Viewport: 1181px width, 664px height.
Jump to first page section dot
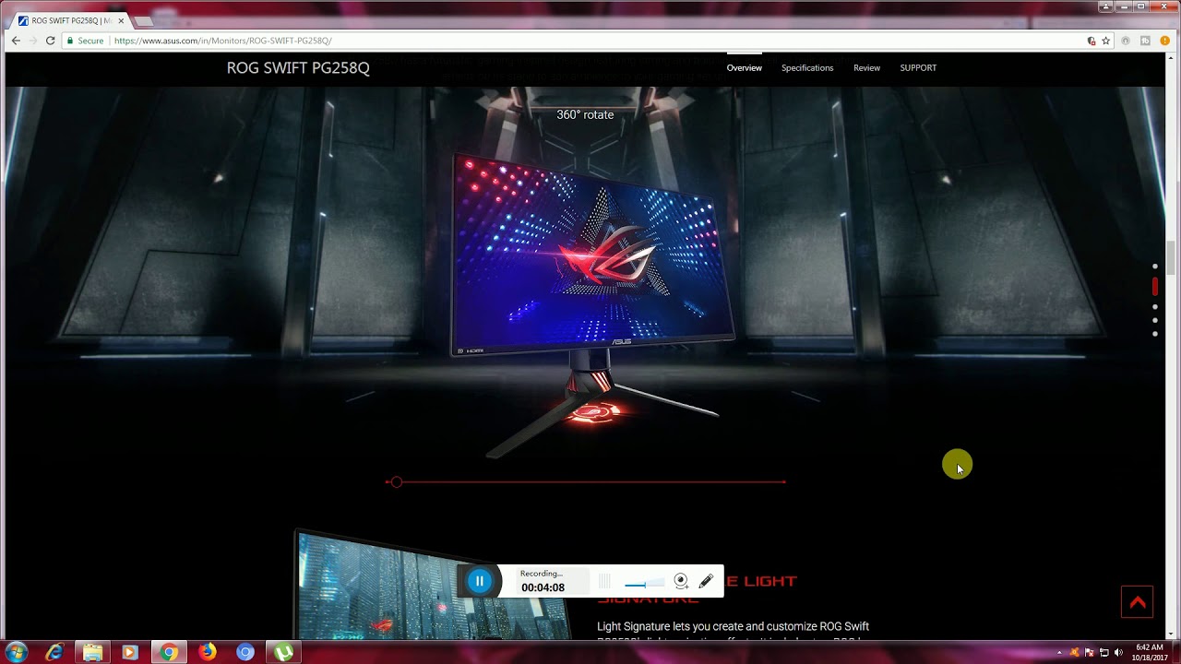pos(1155,267)
